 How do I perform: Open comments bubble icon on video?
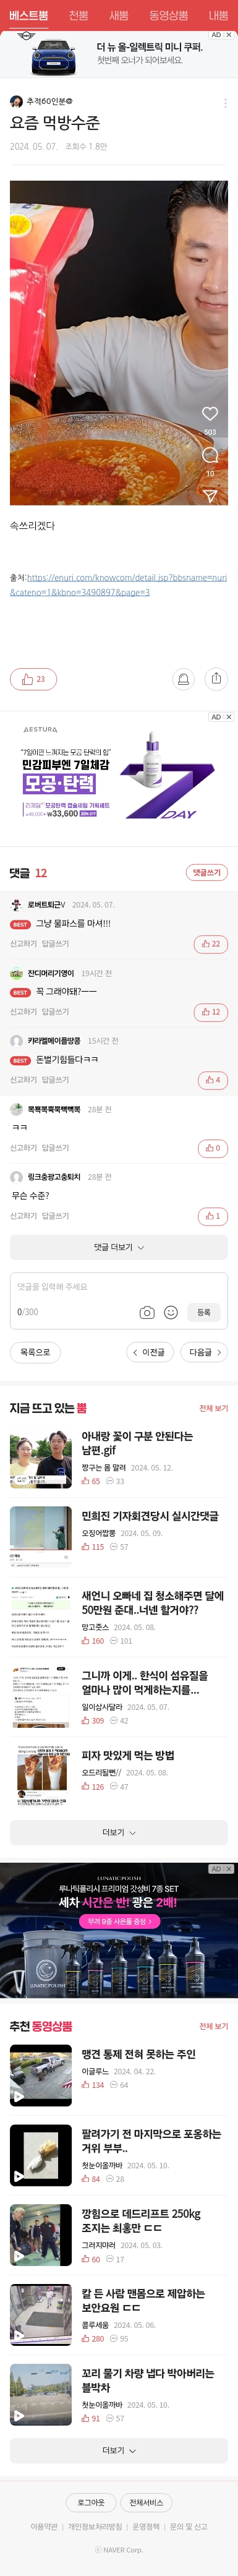(210, 455)
